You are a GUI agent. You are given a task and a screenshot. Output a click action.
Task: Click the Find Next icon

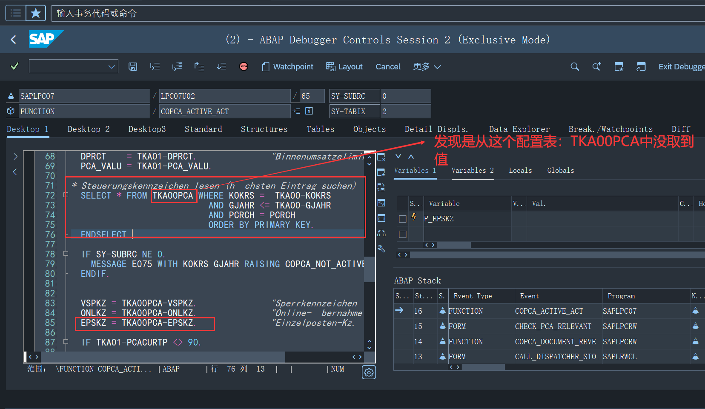[596, 66]
